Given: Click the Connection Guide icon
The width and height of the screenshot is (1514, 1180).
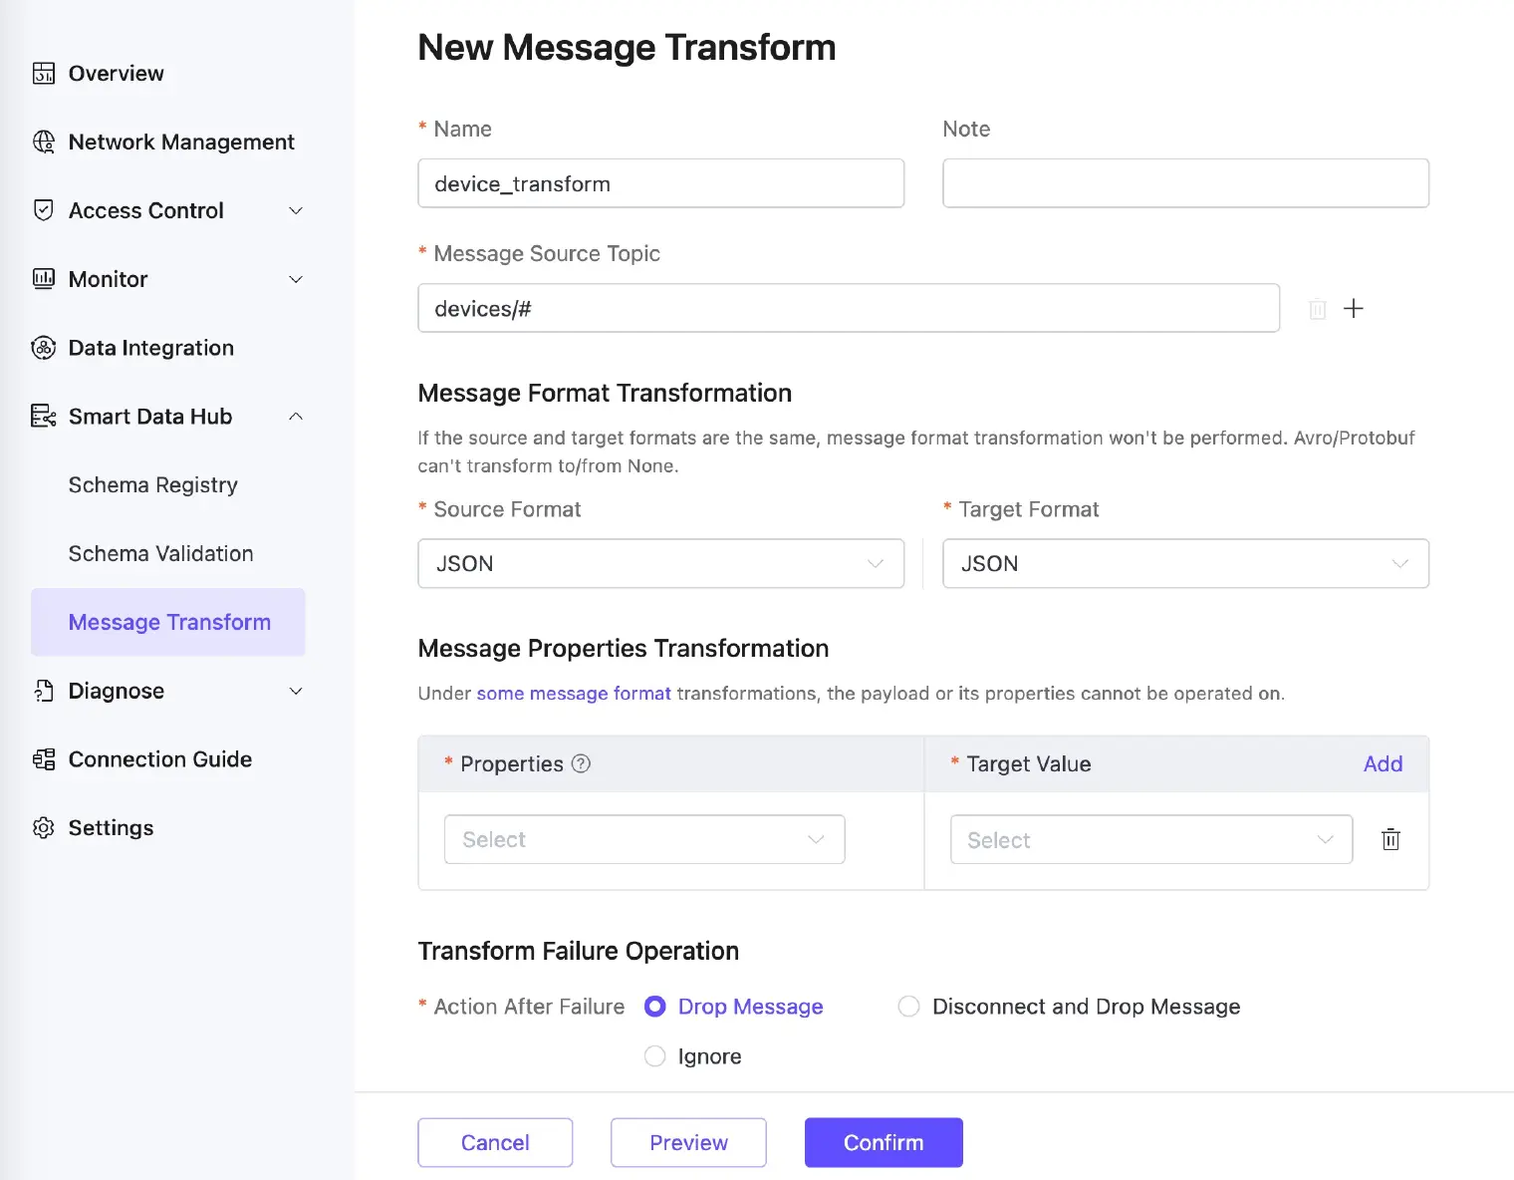Looking at the screenshot, I should 44,759.
